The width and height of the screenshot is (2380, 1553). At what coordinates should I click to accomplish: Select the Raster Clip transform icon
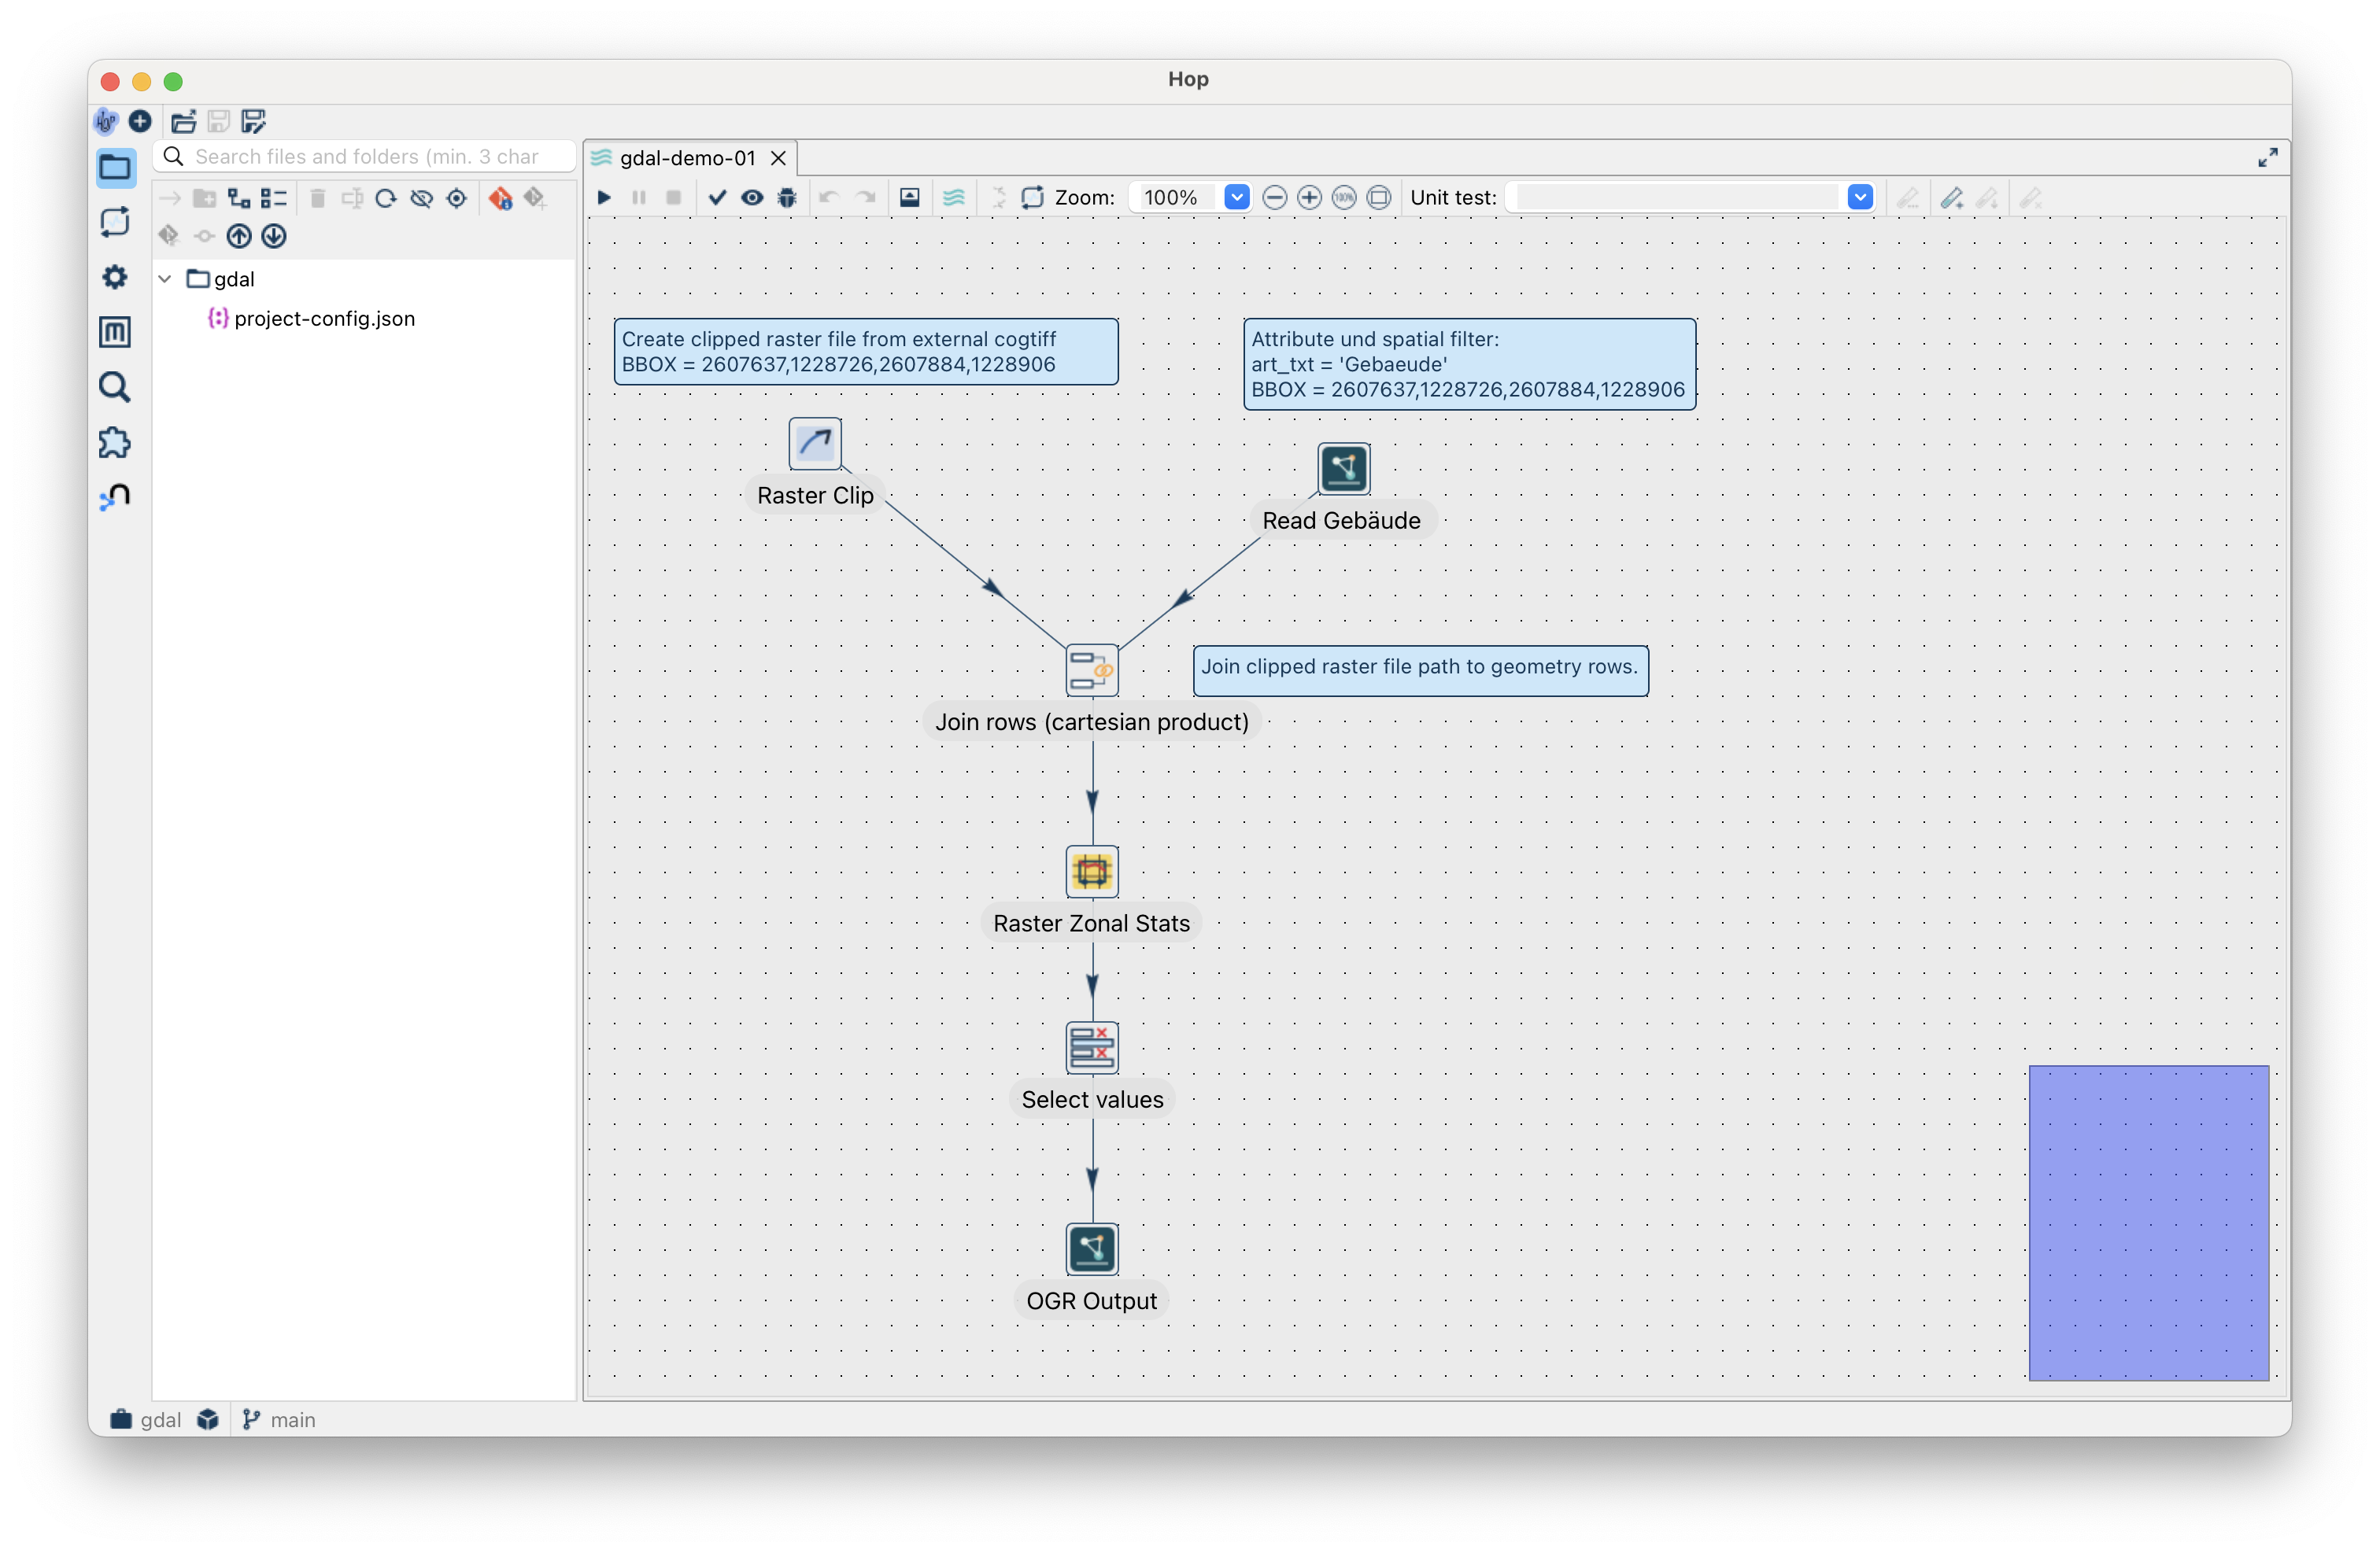point(814,444)
